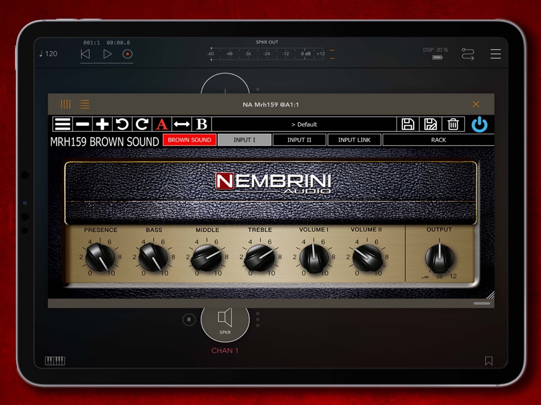The image size is (541, 405).
Task: Click the redo arrow icon
Action: point(142,124)
